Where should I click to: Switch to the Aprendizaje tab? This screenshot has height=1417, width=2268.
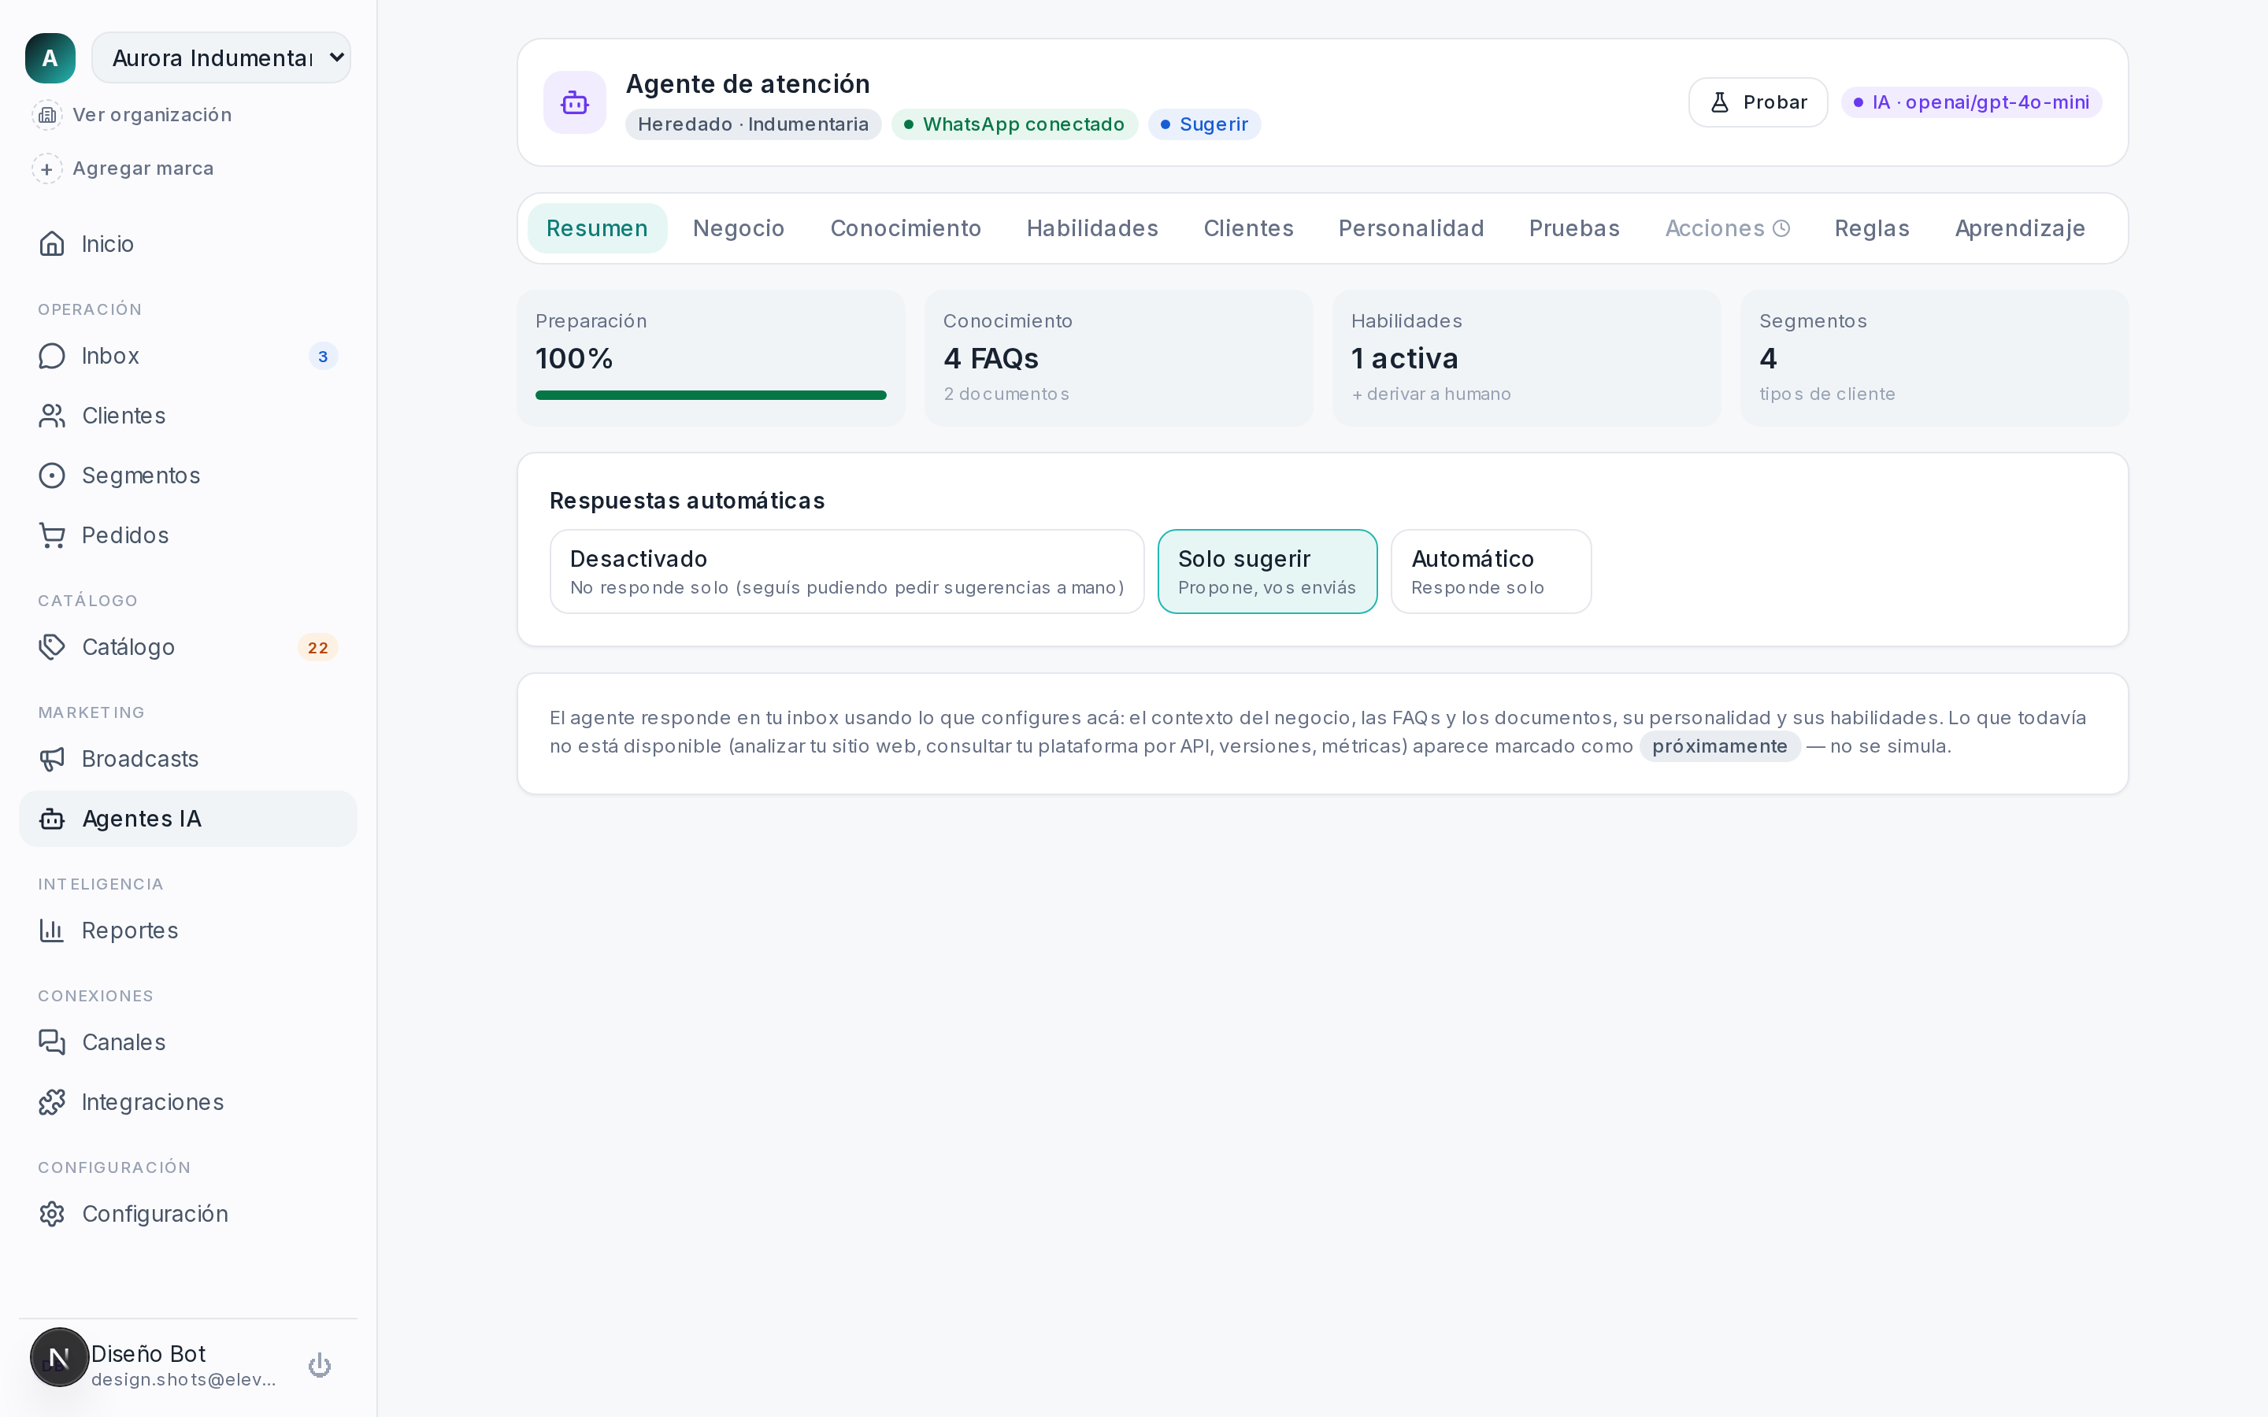coord(2020,228)
